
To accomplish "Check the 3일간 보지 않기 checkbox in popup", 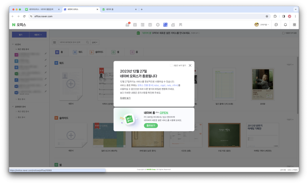I will click(171, 65).
